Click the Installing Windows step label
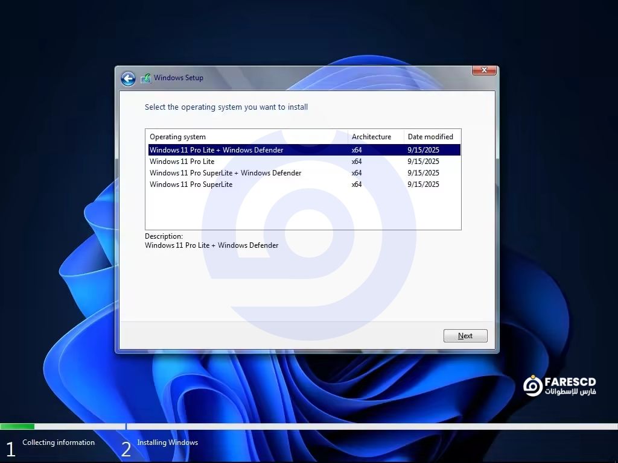 167,443
